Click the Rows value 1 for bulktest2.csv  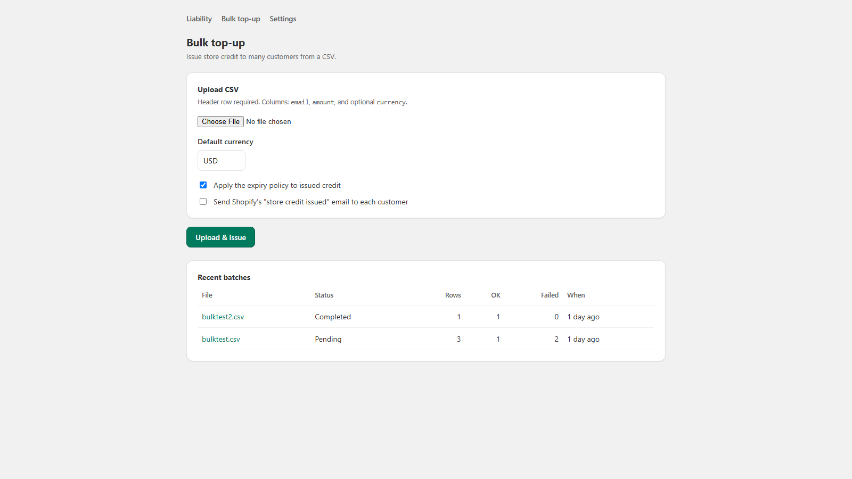coord(458,317)
